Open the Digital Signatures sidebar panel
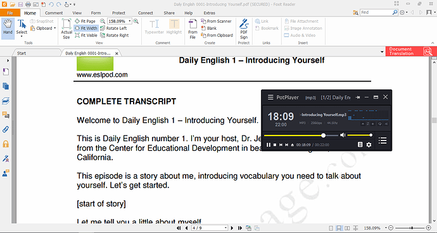The height and width of the screenshot is (233, 437). click(6, 158)
